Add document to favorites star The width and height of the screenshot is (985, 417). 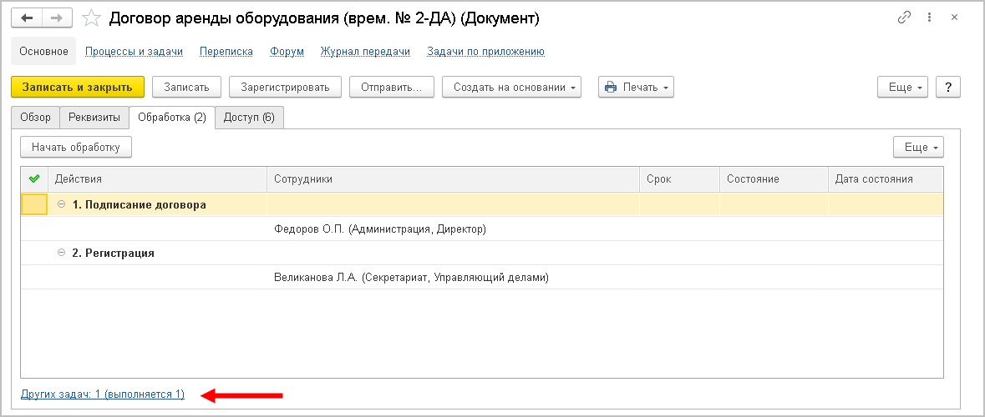coord(93,18)
